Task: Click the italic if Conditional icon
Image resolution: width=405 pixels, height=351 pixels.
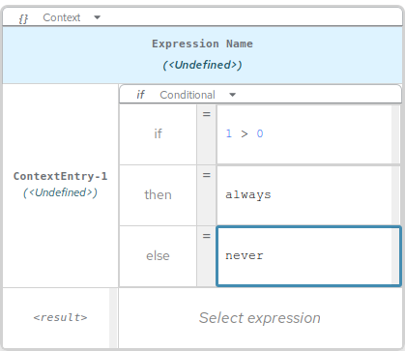Action: 140,95
